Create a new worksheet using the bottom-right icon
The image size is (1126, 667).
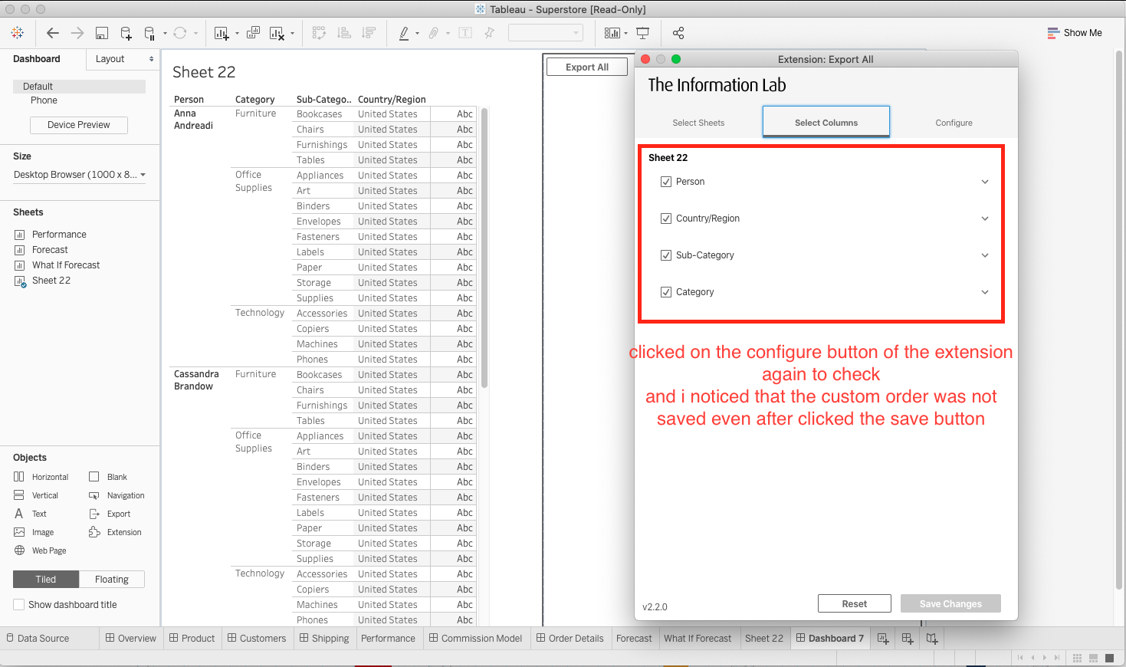click(x=883, y=638)
